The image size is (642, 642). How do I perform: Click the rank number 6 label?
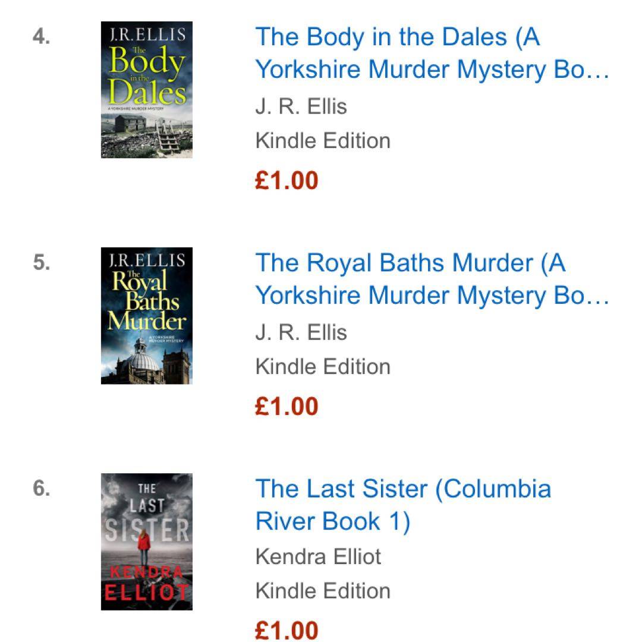click(41, 489)
